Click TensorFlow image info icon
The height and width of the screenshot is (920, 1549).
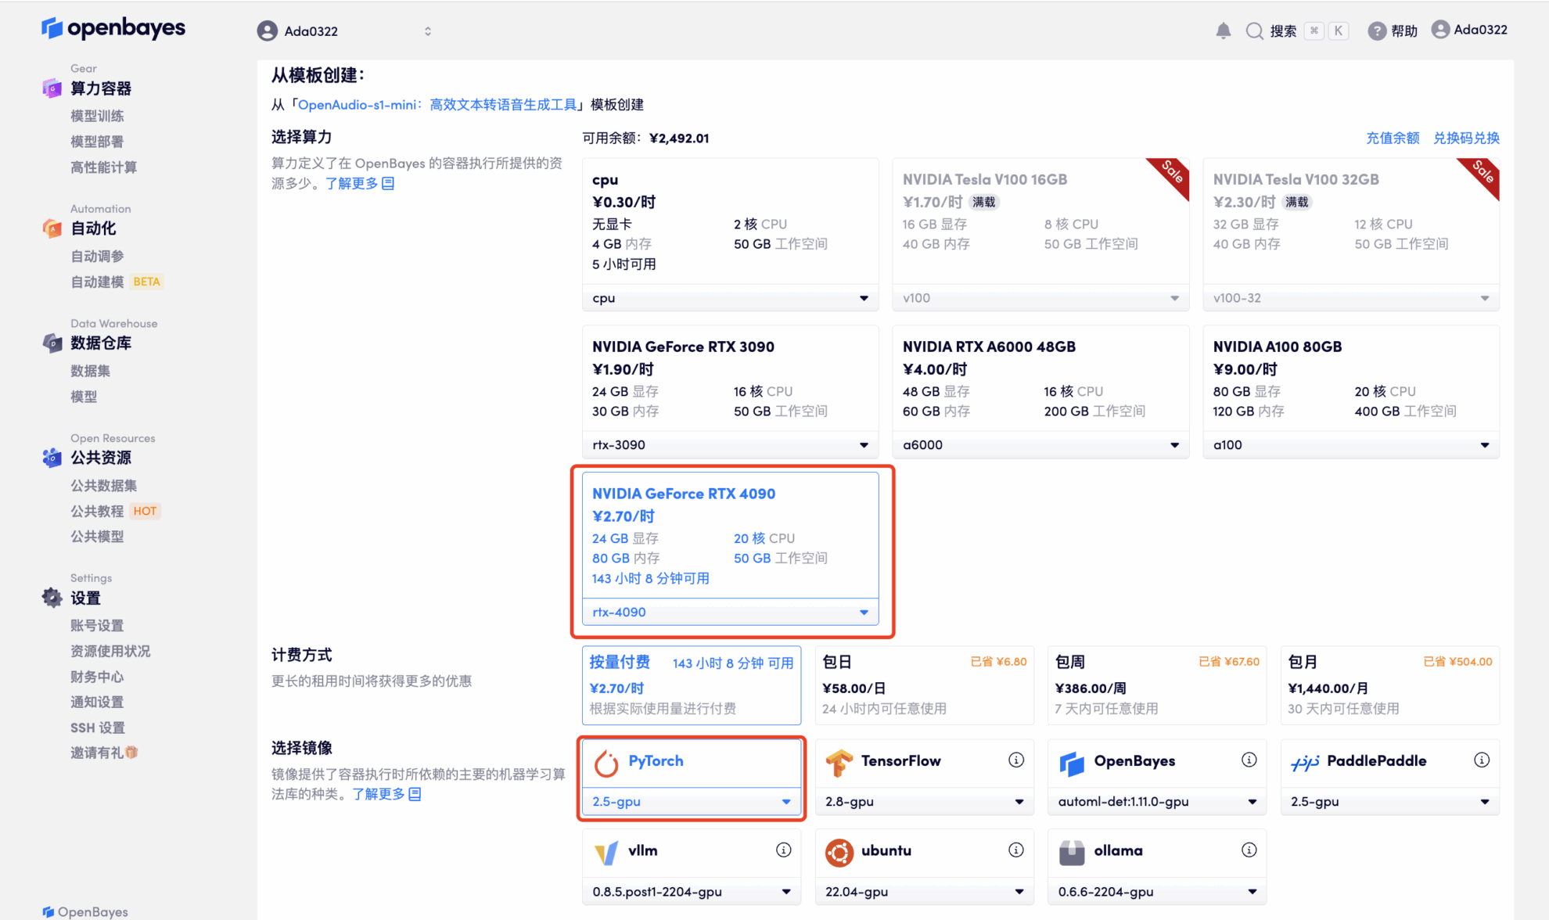coord(1015,760)
